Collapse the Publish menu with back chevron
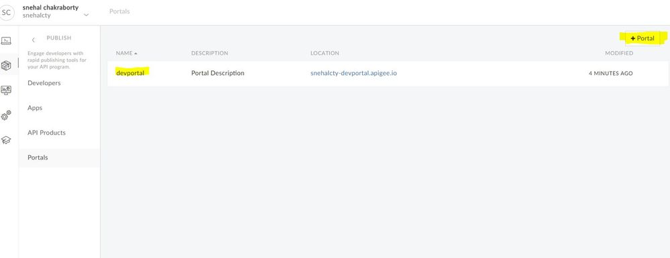Screen dimensions: 670x258 34,40
